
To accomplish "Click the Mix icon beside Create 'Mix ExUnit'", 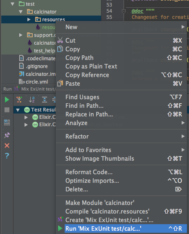I will click(60, 219).
